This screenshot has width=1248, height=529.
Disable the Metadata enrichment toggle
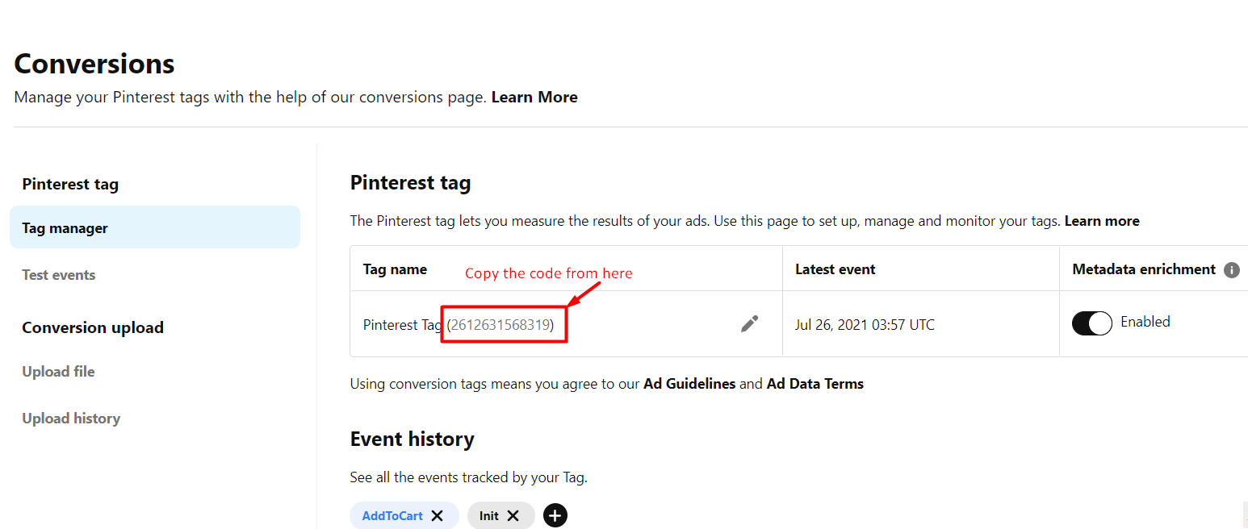[x=1091, y=323]
